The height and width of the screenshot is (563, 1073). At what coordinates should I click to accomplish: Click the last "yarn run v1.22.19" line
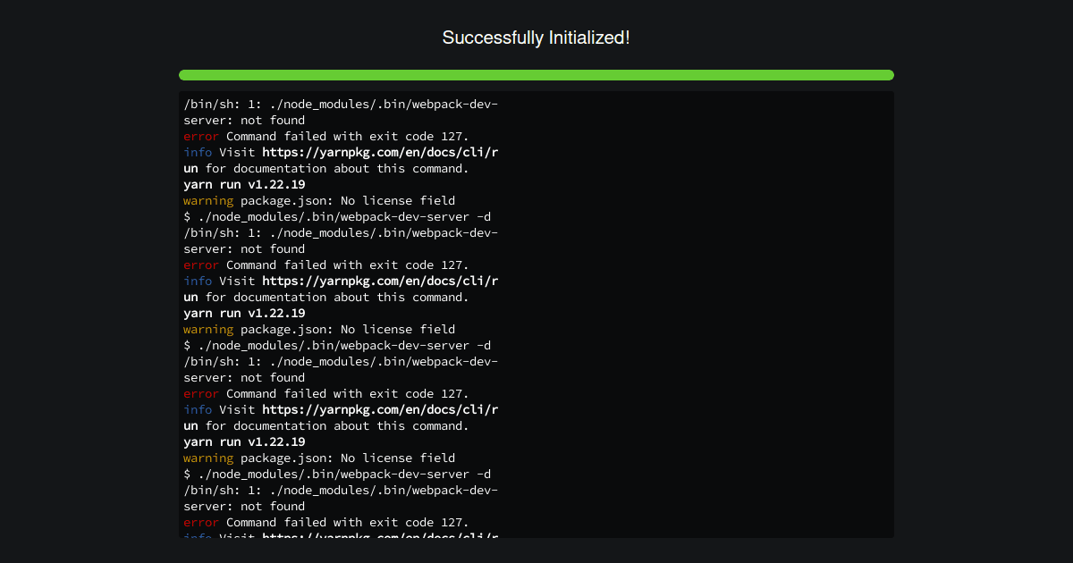tap(244, 441)
